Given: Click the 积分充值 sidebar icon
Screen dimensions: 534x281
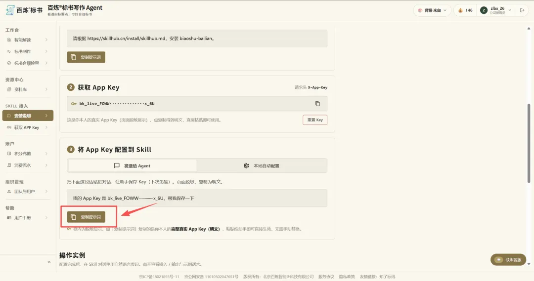Looking at the screenshot, I should click(x=9, y=154).
